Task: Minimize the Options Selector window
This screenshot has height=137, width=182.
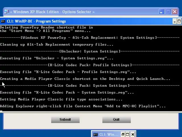Action: pyautogui.click(x=161, y=12)
